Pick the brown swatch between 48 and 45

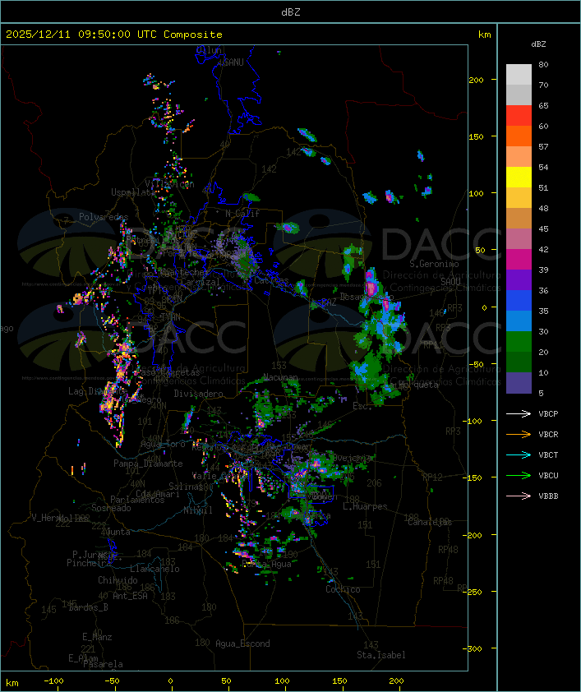(x=519, y=219)
